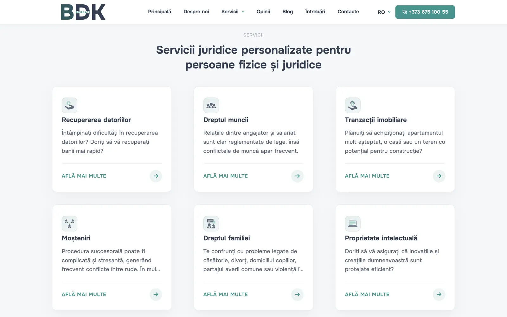Navigate to the Blog page
Image resolution: width=507 pixels, height=317 pixels.
[288, 12]
